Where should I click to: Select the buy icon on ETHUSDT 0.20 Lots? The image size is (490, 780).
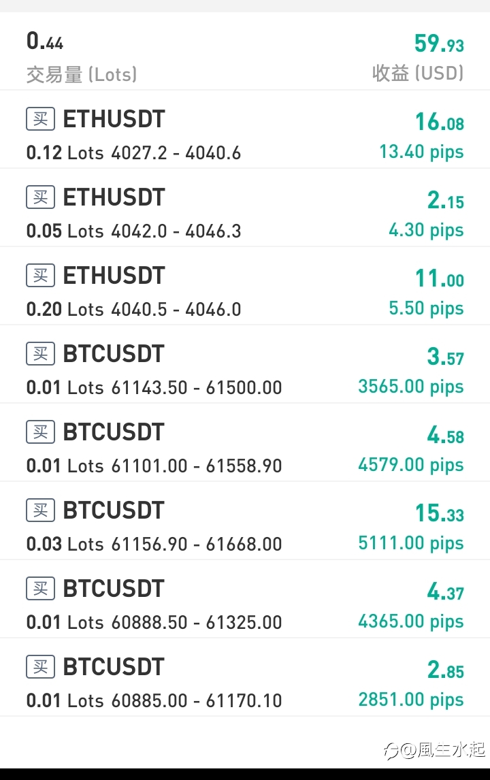(40, 276)
